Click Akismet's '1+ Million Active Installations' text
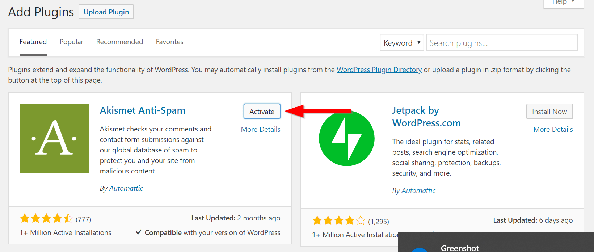 66,232
